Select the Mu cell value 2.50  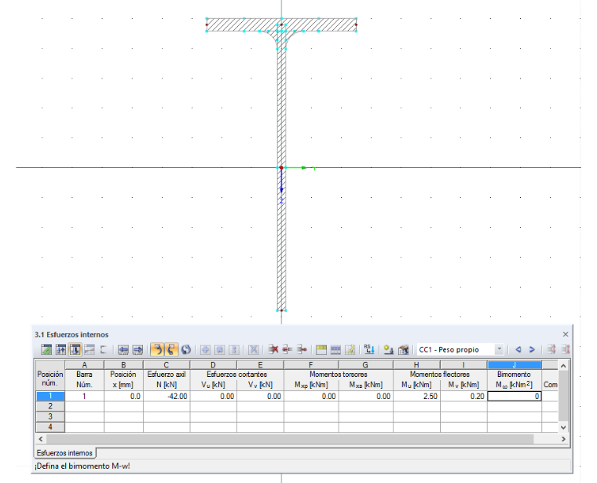click(416, 397)
